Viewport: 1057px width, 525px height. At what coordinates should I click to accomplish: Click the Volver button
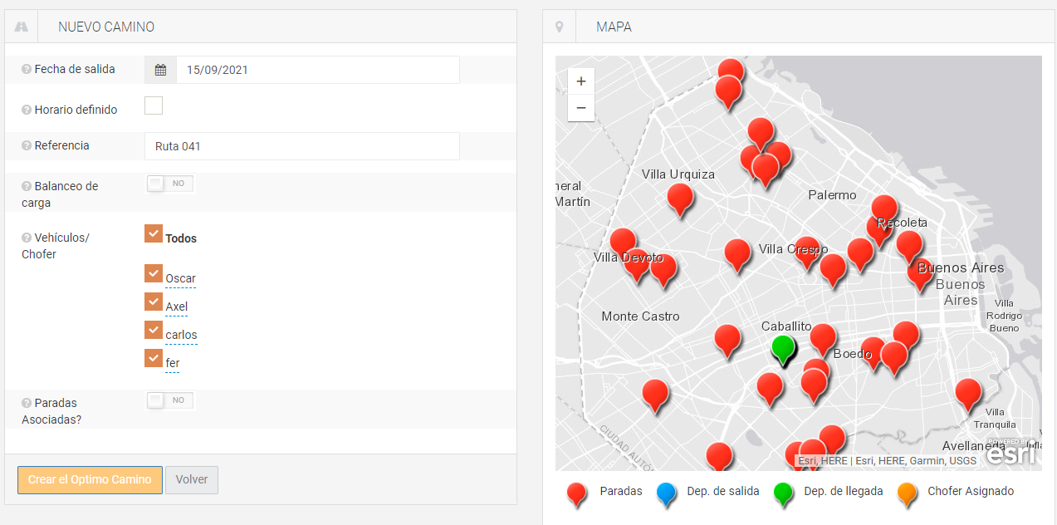point(192,479)
